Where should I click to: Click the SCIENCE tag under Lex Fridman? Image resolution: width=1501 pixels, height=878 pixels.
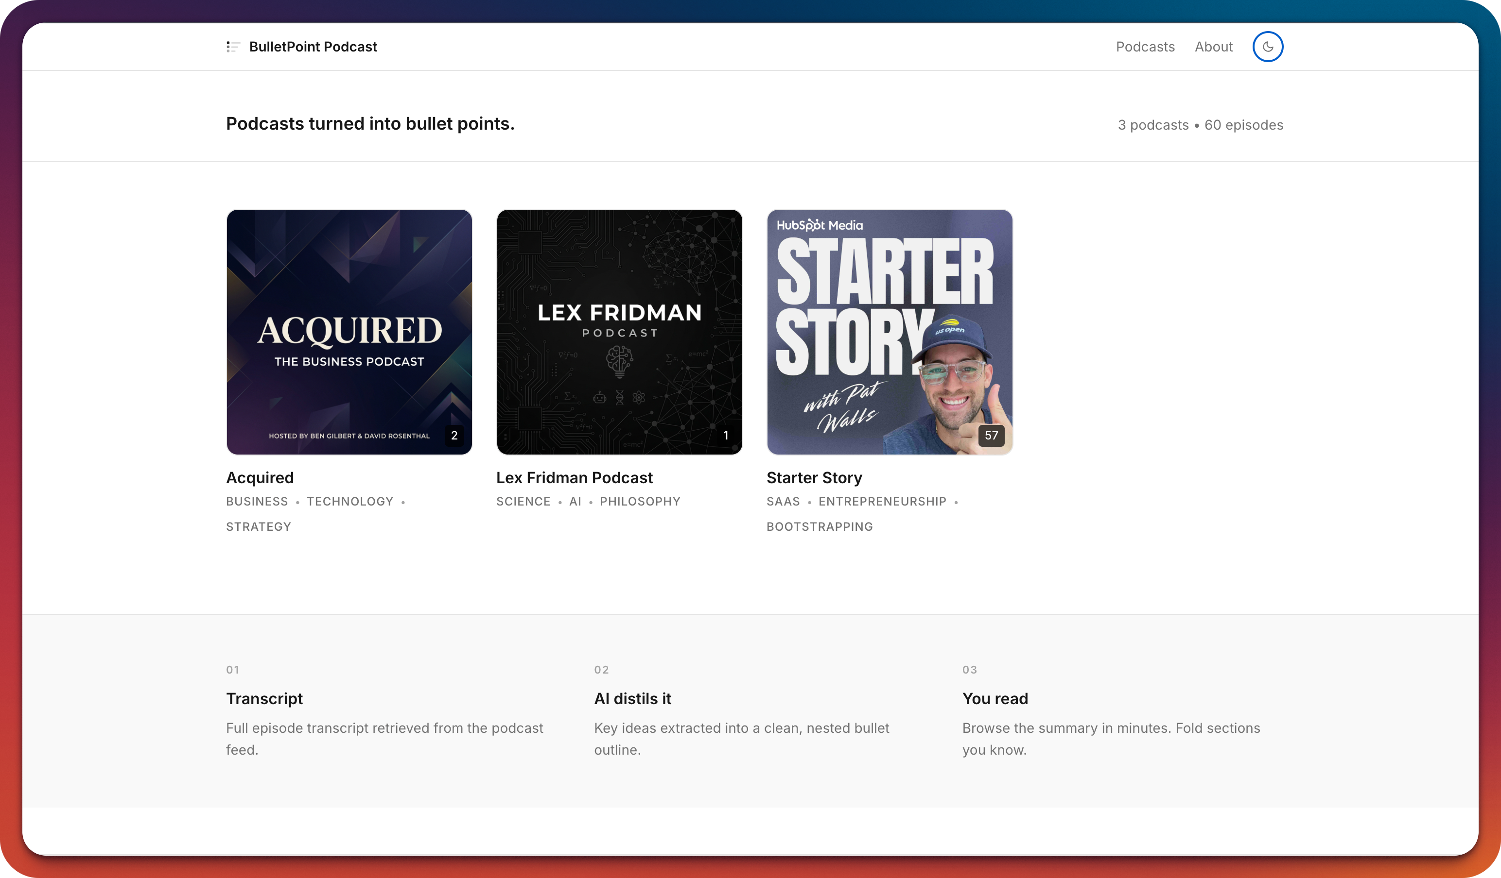[x=523, y=501]
